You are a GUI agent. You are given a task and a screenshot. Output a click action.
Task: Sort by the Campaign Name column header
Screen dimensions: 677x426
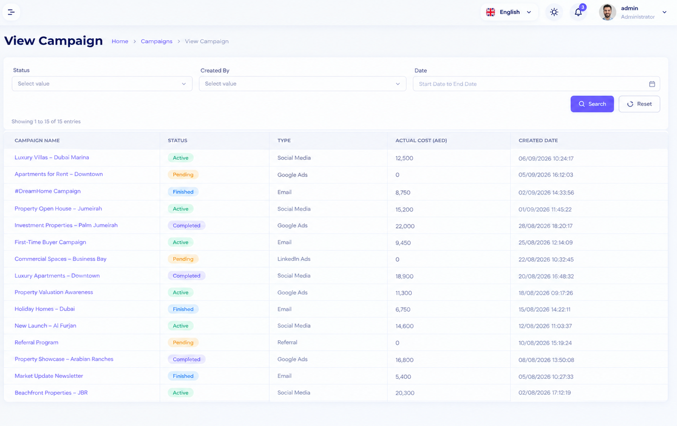click(37, 140)
